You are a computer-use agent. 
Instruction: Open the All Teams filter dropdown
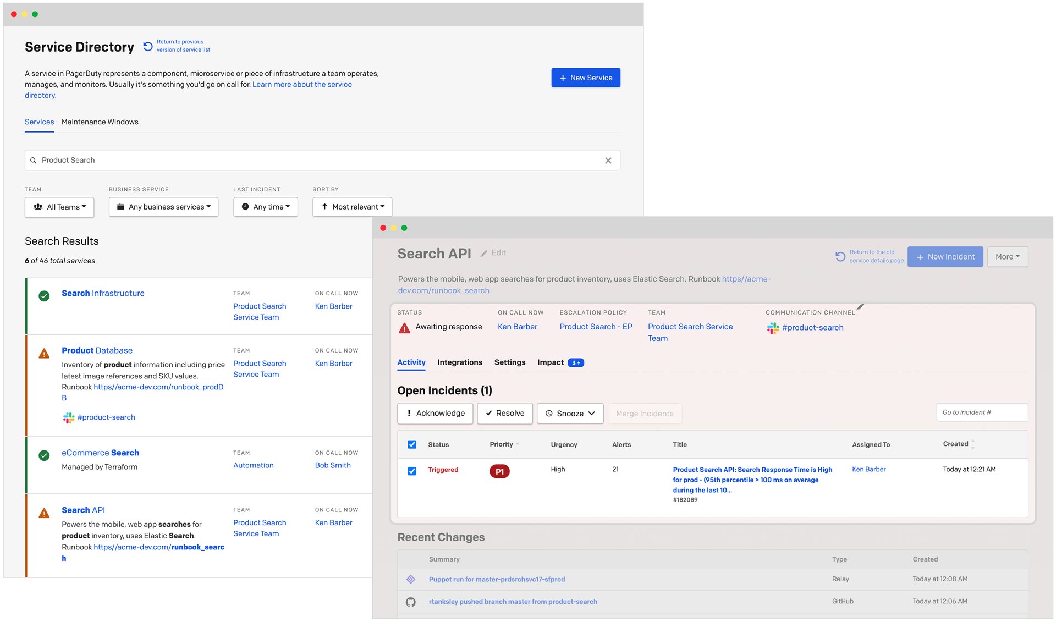(59, 207)
